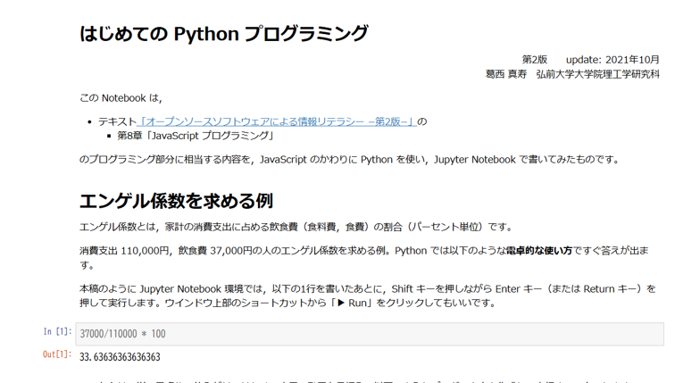Click the update: 2021年10月 date text

tap(612, 60)
